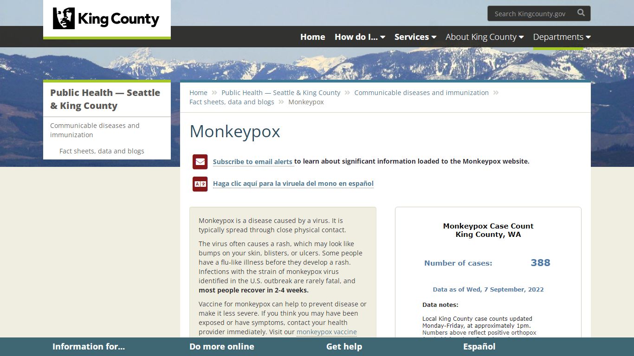Click Public Health — Seattle & King County sidebar heading
Viewport: 634px width, 356px height.
(105, 99)
